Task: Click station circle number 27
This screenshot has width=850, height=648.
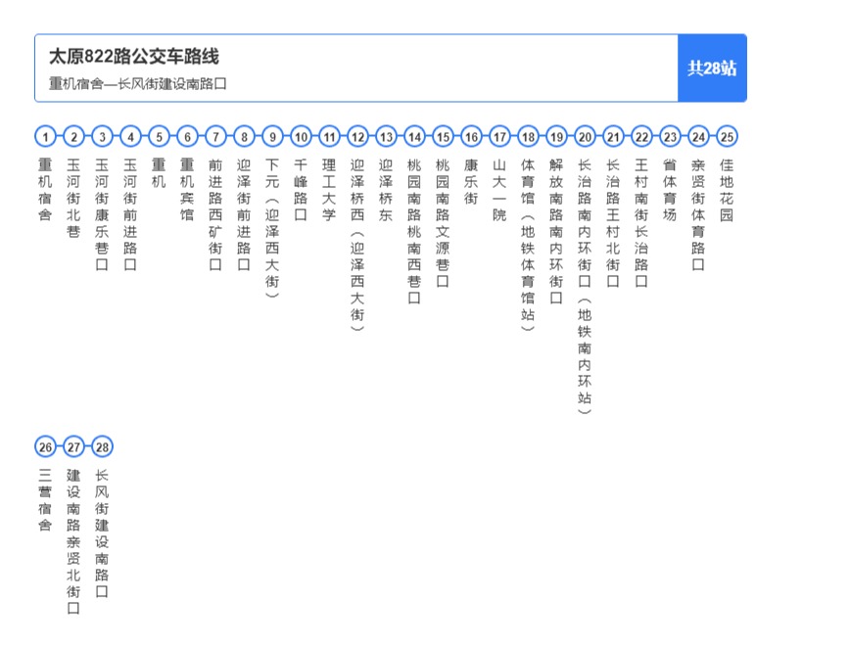Action: tap(73, 447)
